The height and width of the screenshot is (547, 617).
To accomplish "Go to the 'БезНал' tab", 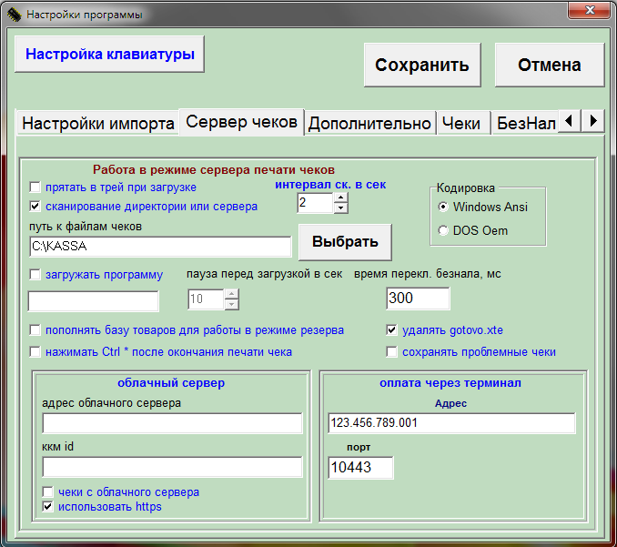I will coord(526,124).
